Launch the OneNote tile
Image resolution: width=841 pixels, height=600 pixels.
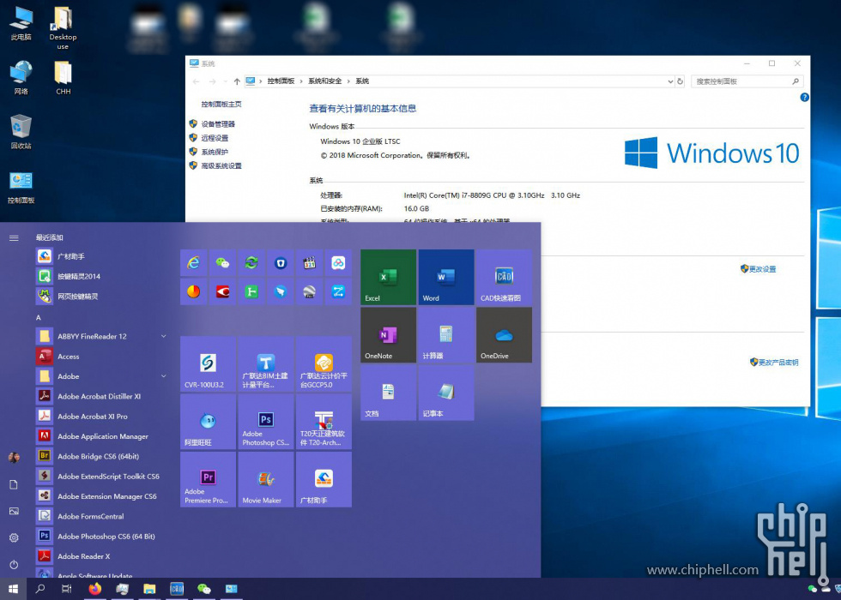pyautogui.click(x=388, y=335)
